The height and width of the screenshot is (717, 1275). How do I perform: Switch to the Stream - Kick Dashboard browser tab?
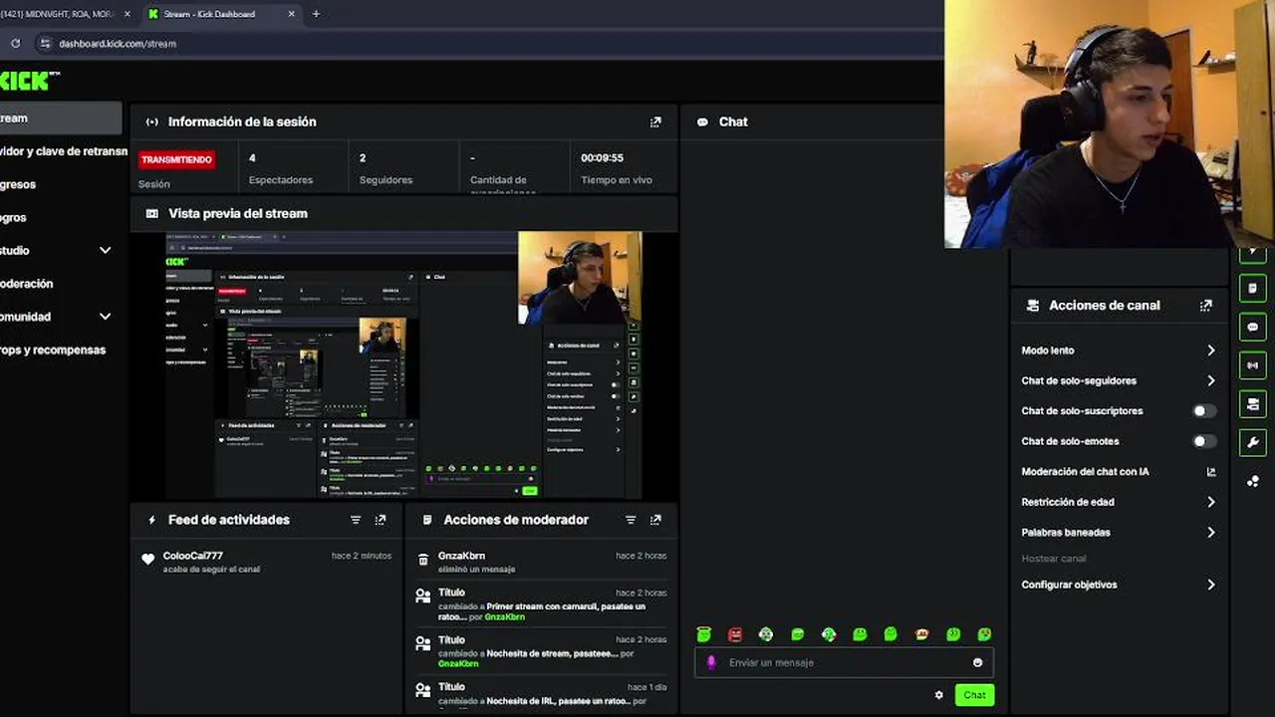[220, 14]
